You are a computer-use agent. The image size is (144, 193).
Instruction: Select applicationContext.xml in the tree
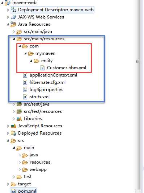(53, 75)
